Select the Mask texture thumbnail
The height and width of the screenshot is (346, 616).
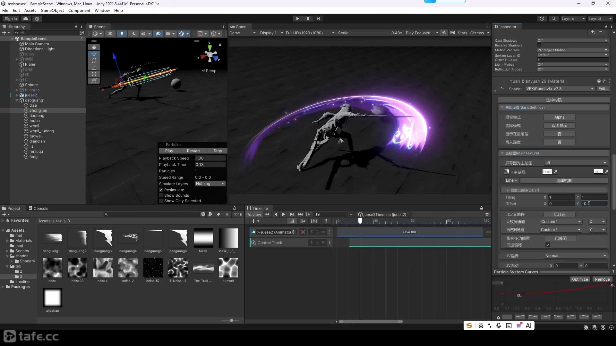tap(203, 238)
